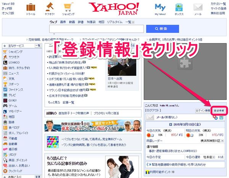The width and height of the screenshot is (229, 178).
Task: Click the ショッピング icon in services sidebar
Action: (x=5, y=52)
